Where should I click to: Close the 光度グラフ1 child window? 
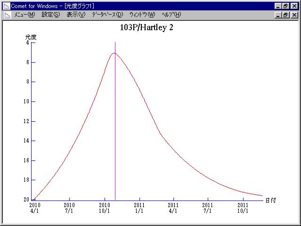(294, 15)
